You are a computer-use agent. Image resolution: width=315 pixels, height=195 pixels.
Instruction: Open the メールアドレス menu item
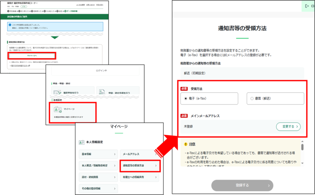tap(139, 154)
